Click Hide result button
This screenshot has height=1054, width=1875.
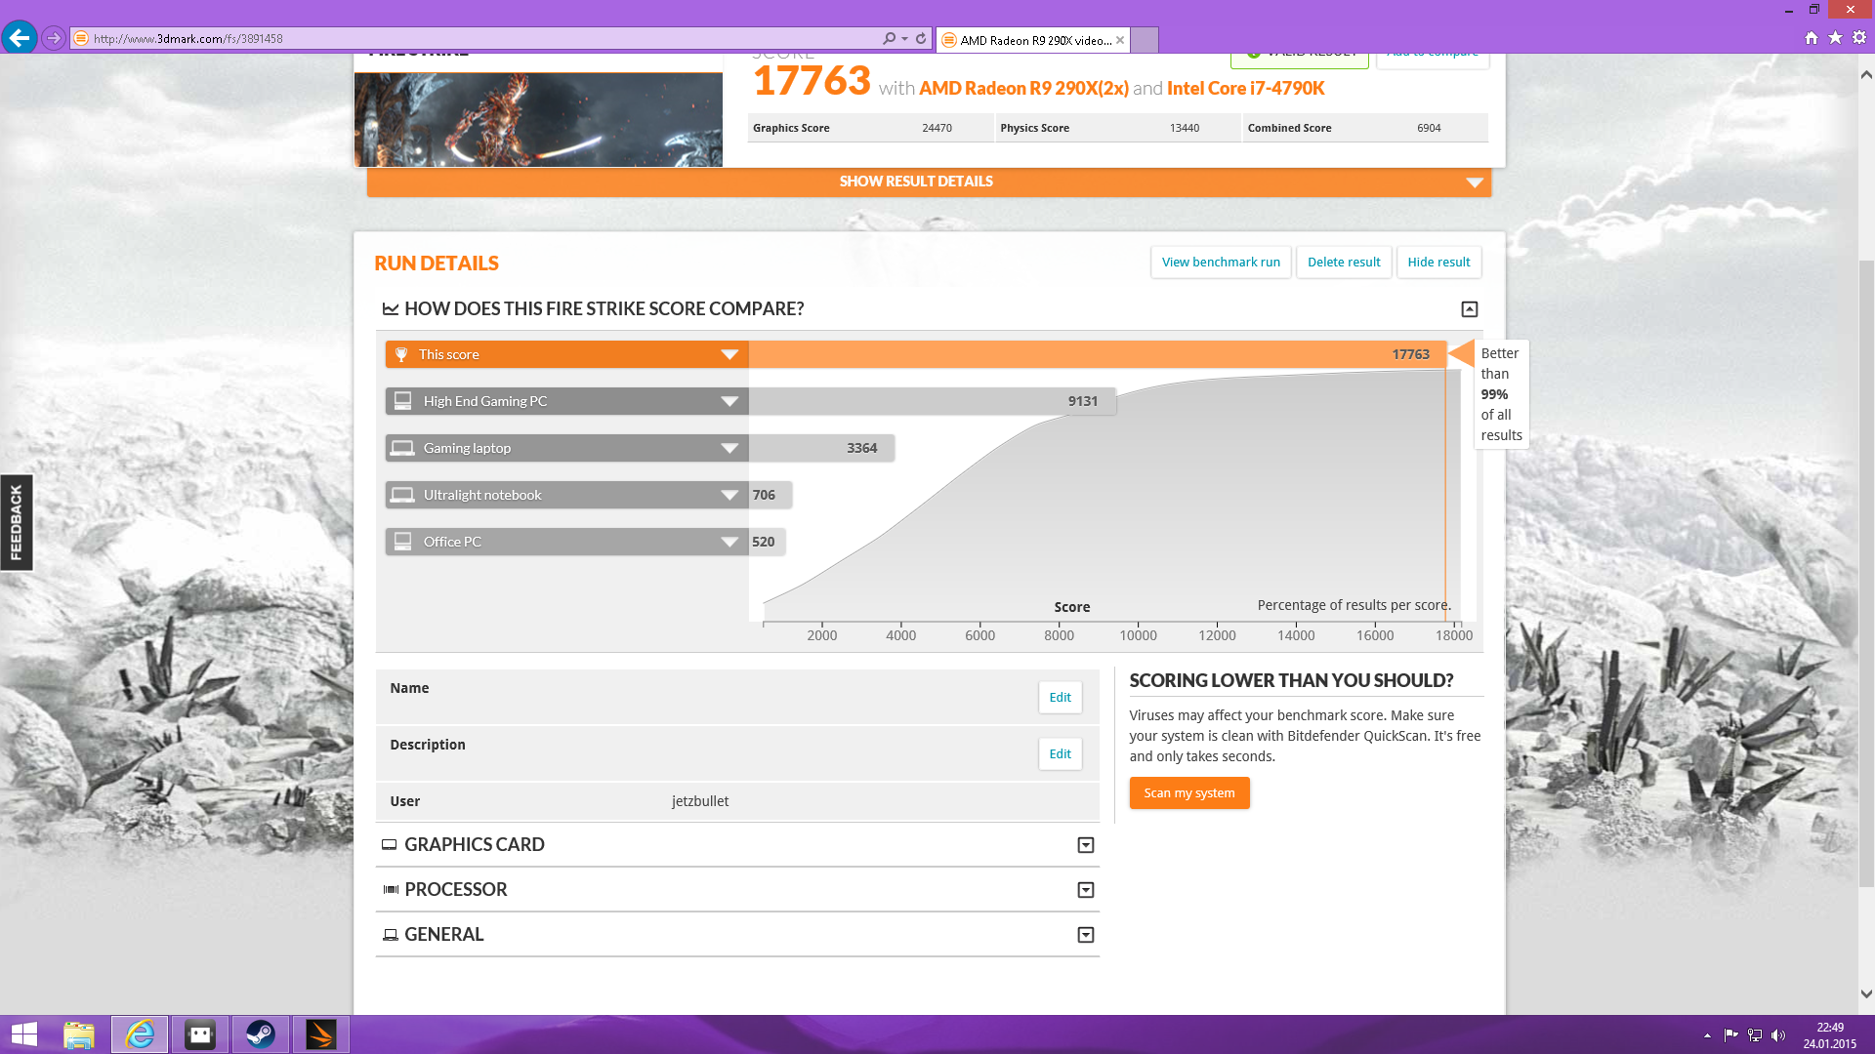click(x=1438, y=262)
